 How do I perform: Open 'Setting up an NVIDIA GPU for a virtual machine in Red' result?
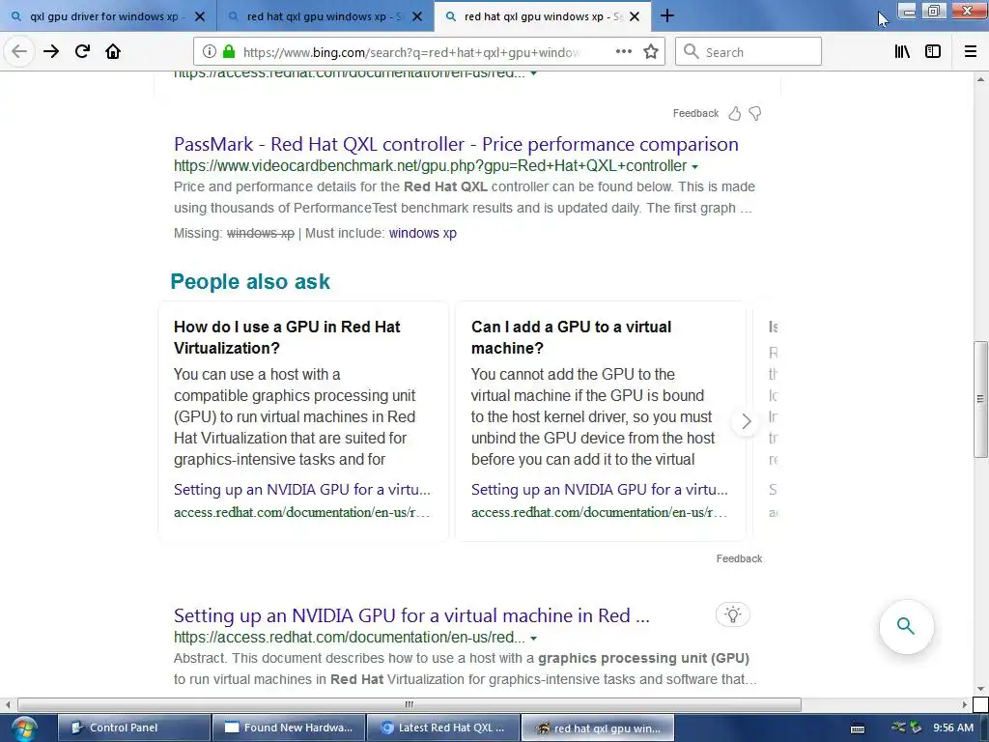point(411,615)
